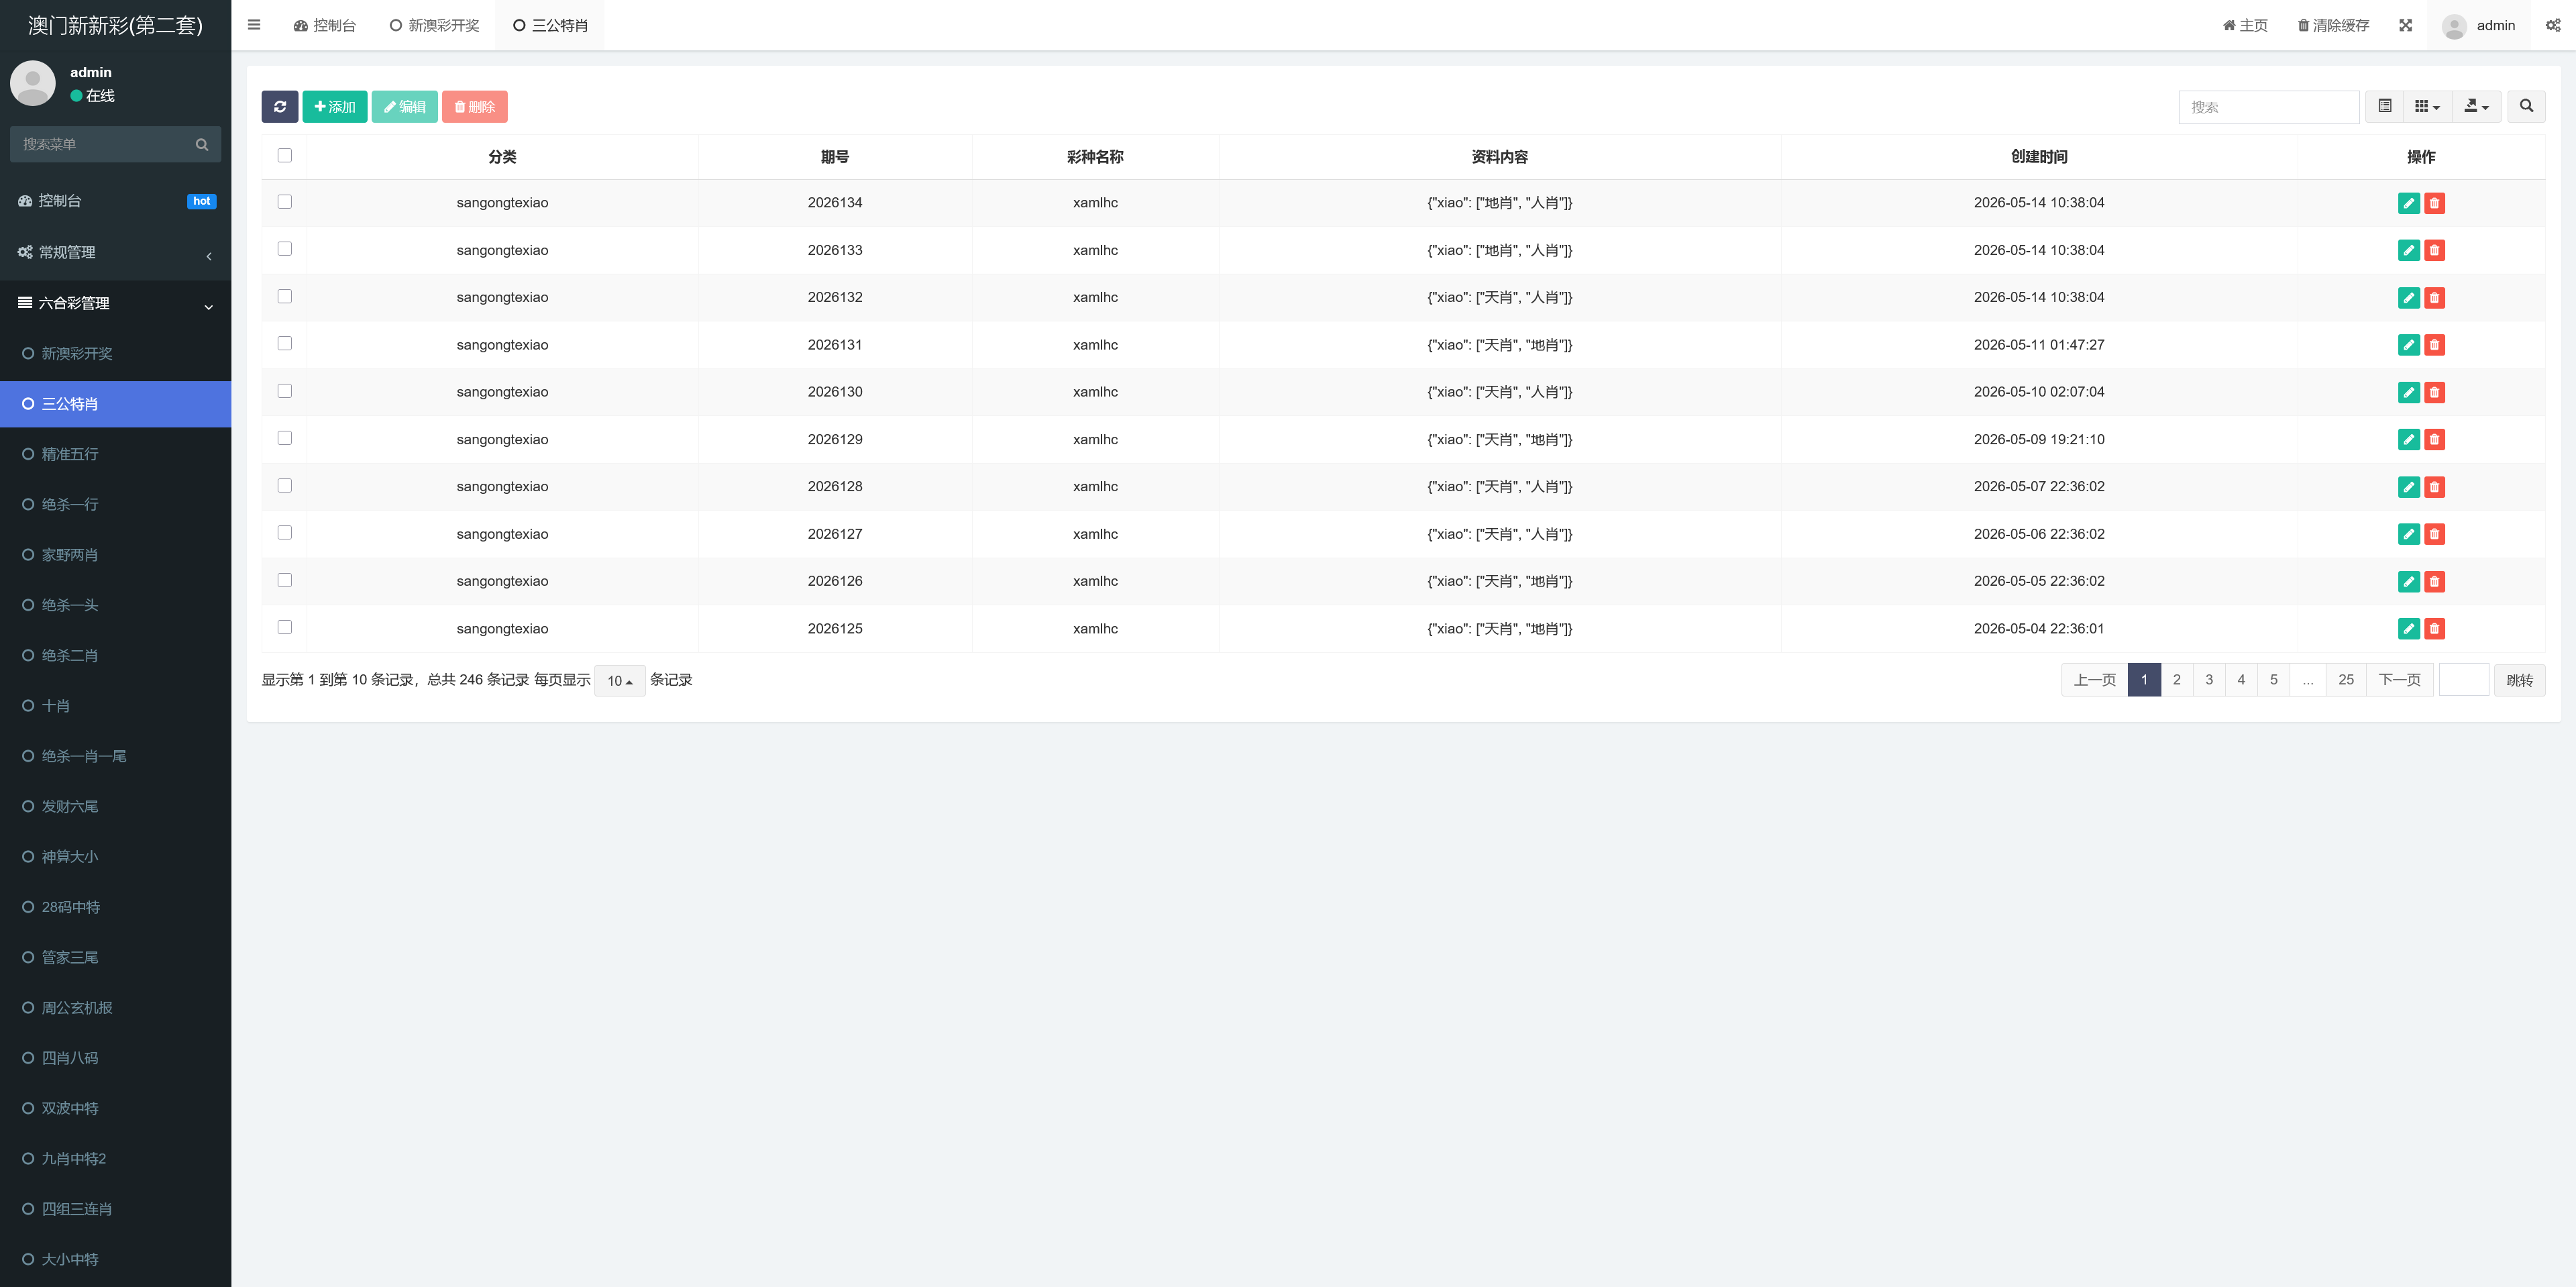Open the settings gears icon top right
This screenshot has height=1287, width=2576.
[2552, 25]
